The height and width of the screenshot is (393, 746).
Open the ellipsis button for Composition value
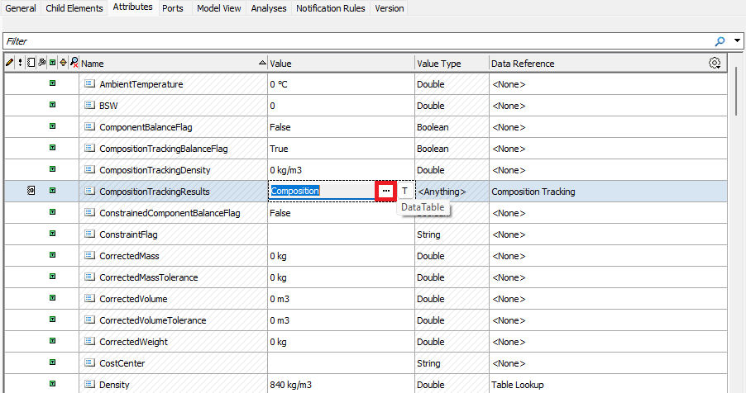[386, 191]
